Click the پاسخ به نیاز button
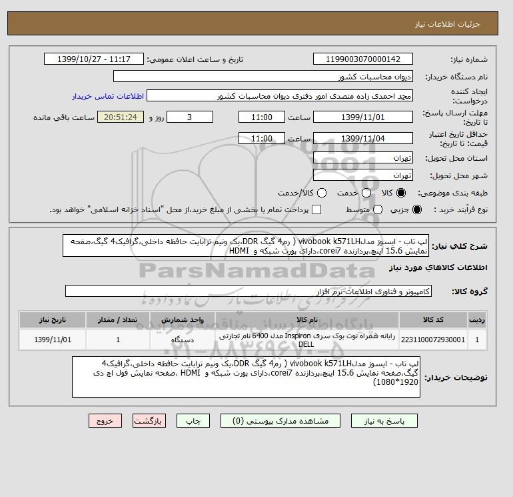The image size is (513, 497). click(384, 421)
